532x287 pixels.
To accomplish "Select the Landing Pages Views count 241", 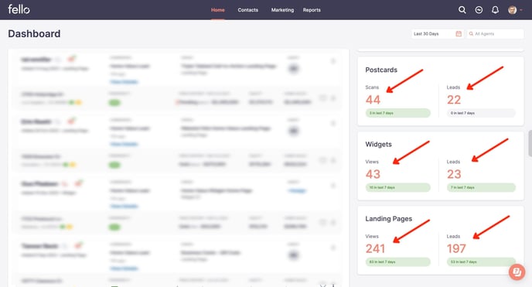I will tap(375, 248).
